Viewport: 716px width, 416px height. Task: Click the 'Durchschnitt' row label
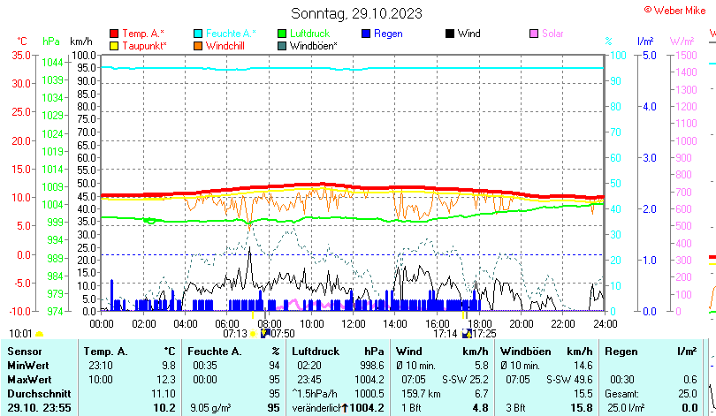coord(39,394)
